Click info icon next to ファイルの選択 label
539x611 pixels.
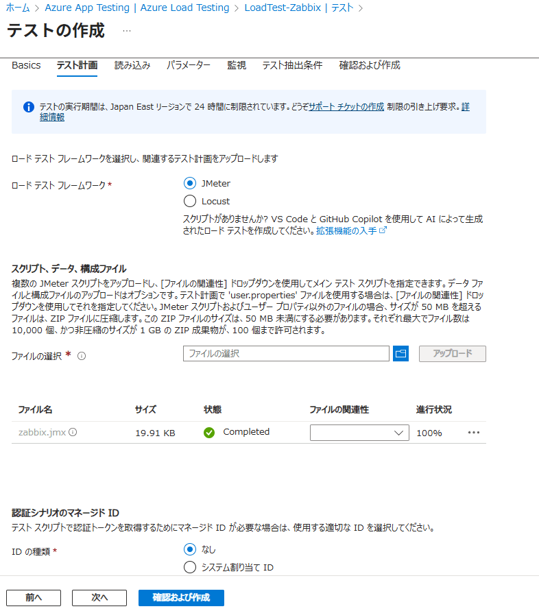click(82, 356)
